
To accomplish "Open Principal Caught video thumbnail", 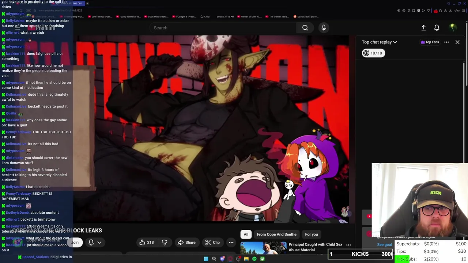I will pyautogui.click(x=263, y=248).
